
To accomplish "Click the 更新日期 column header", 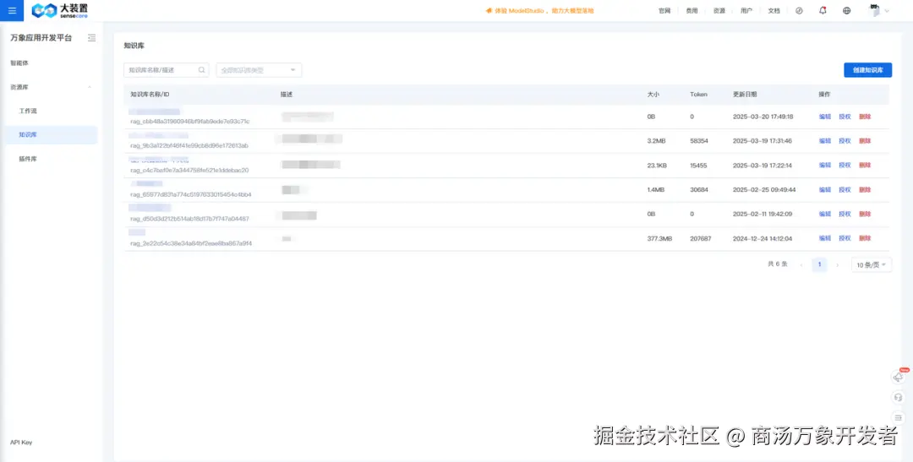I will point(745,95).
